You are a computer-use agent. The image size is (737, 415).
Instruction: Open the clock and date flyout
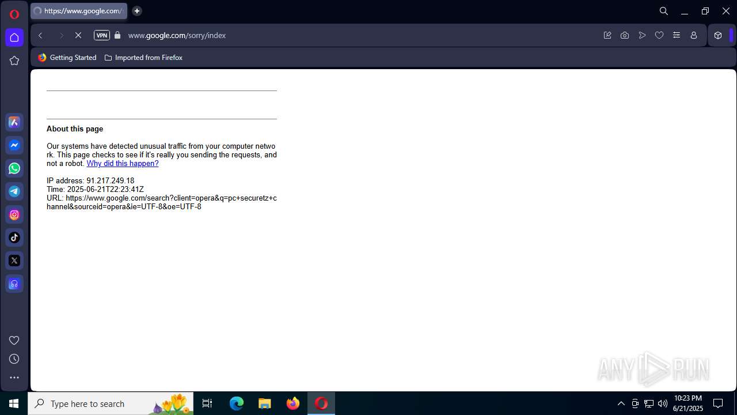click(x=688, y=403)
